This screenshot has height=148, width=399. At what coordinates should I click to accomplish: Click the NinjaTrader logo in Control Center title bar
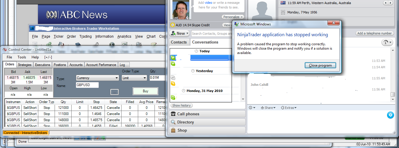pos(5,50)
